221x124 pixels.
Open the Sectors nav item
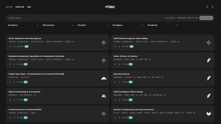pyautogui.click(x=9, y=7)
